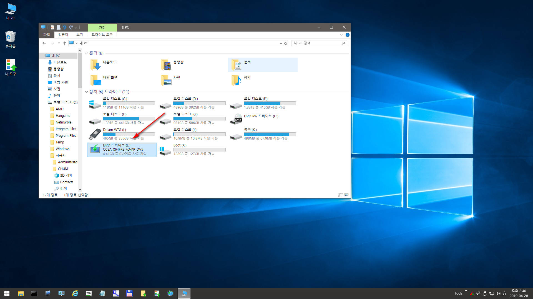Open the 내 PC desktop icon
This screenshot has width=533, height=299.
(11, 12)
